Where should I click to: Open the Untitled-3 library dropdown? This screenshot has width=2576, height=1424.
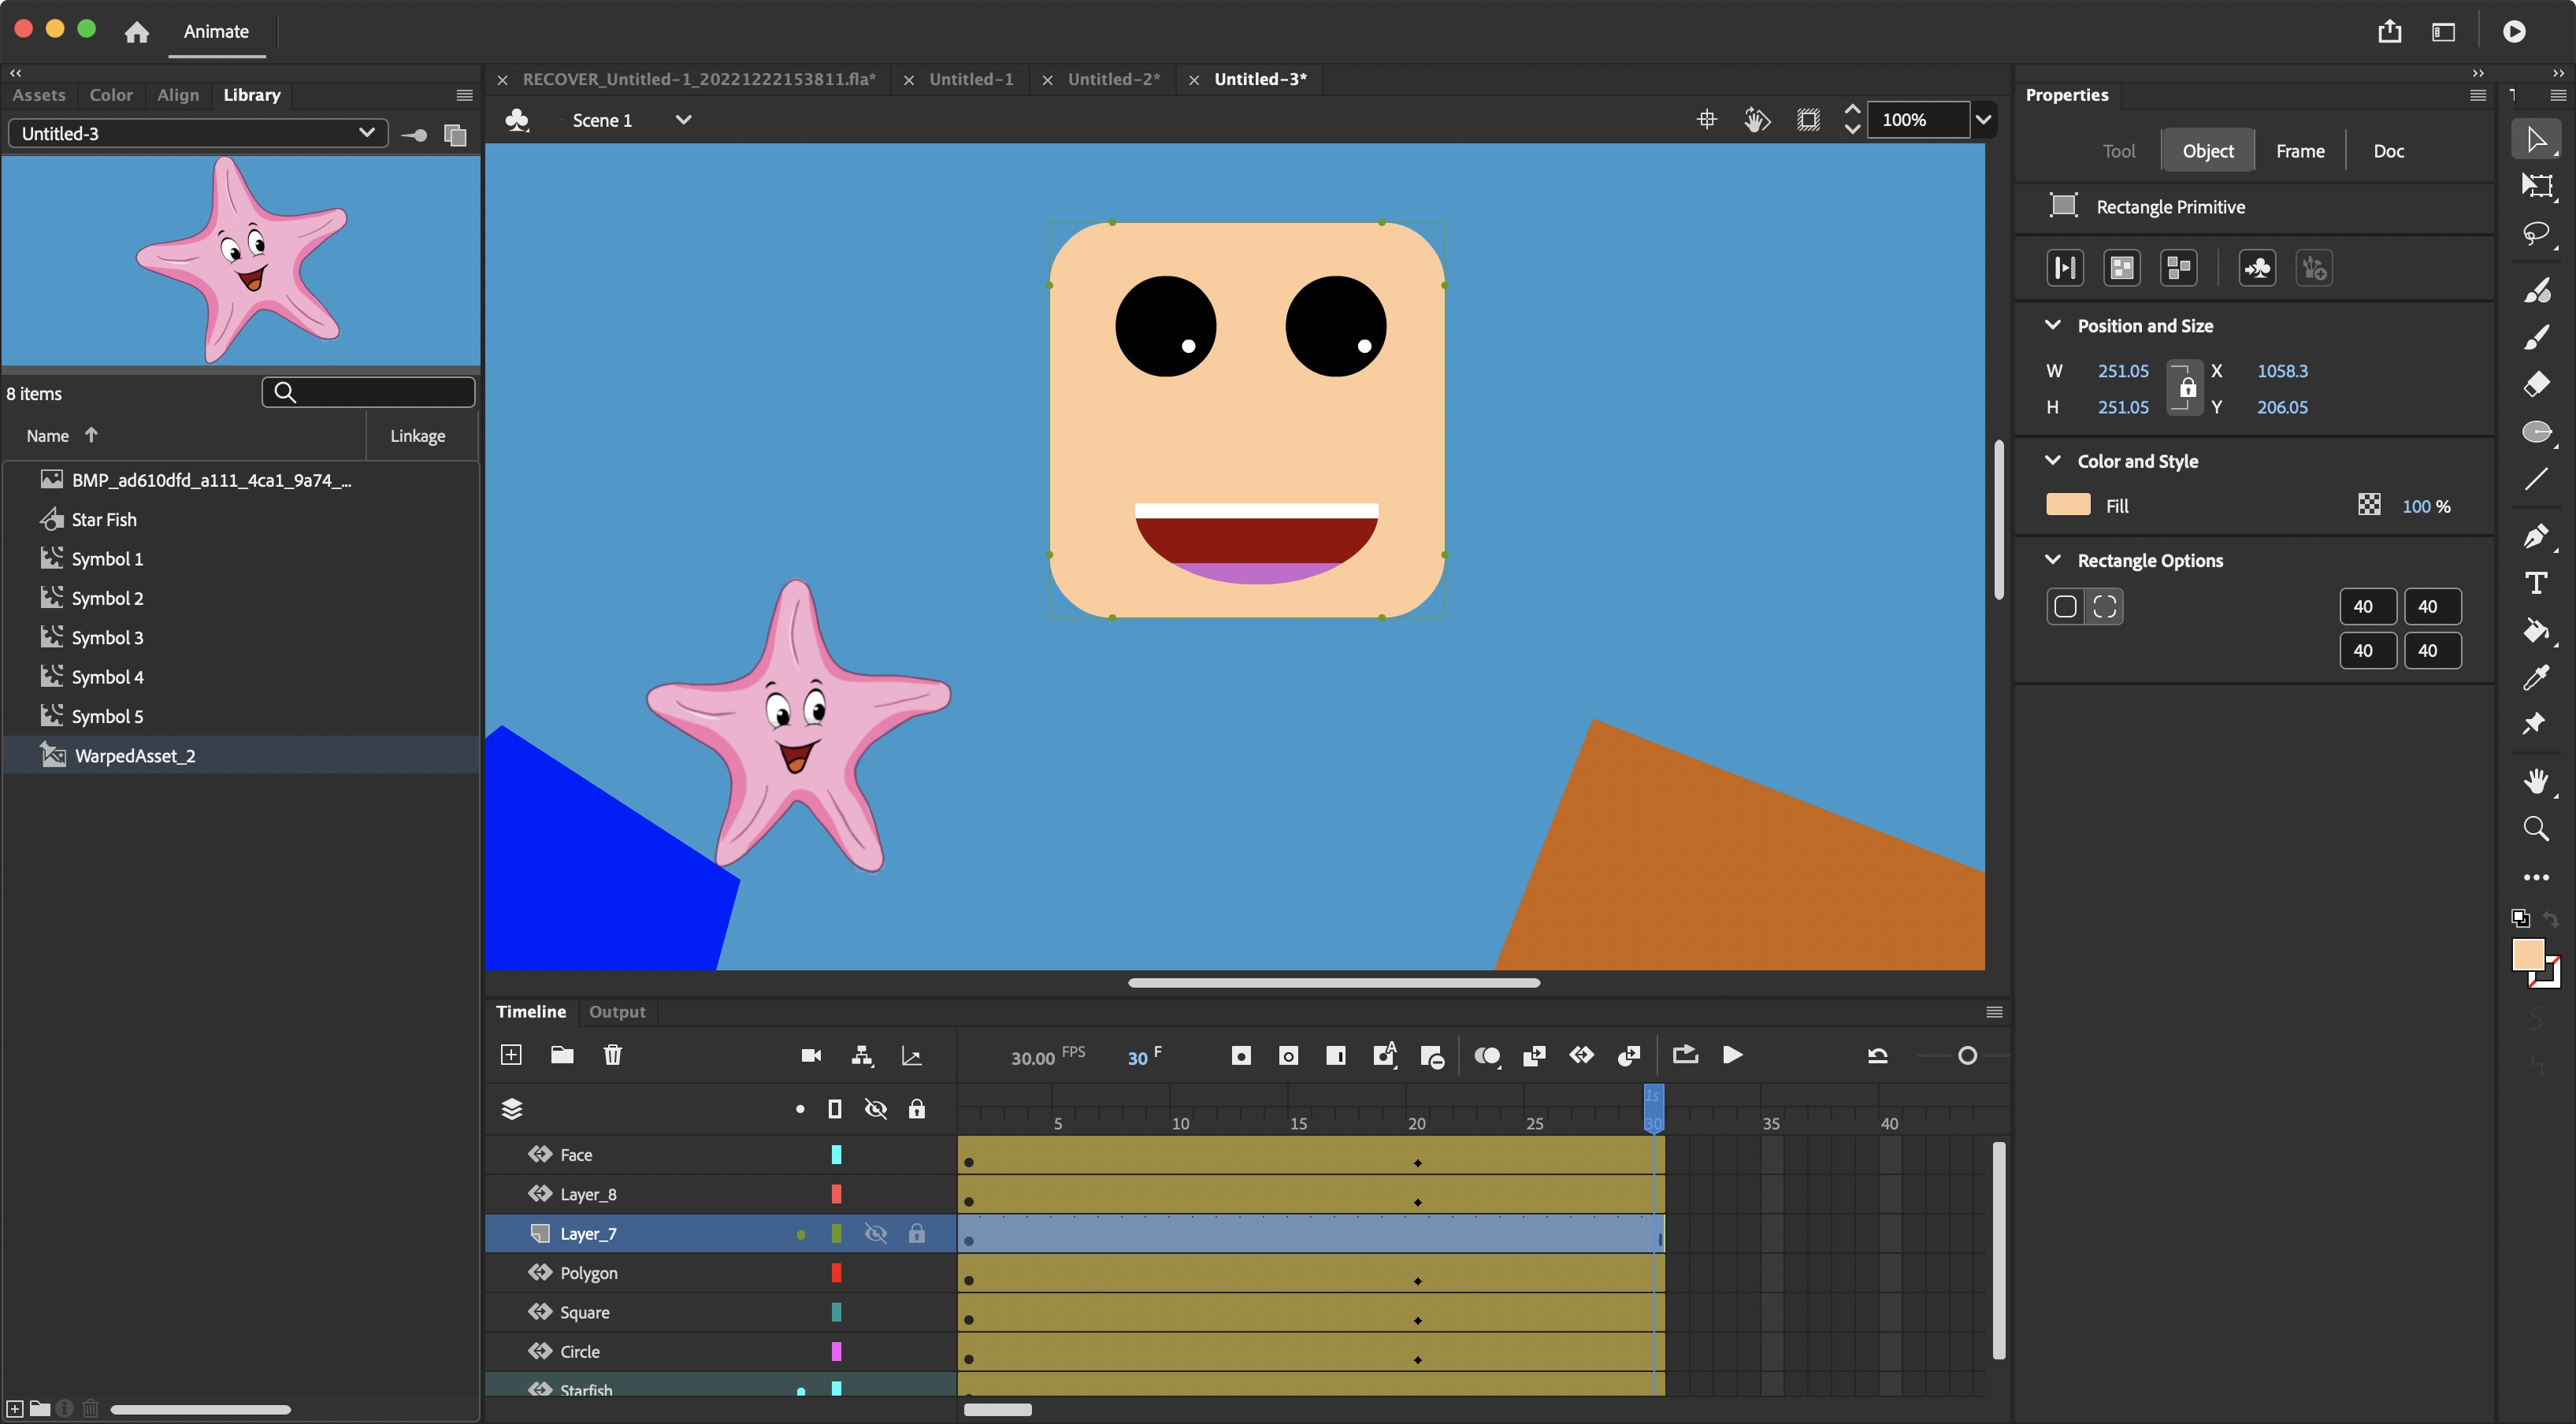click(x=366, y=133)
